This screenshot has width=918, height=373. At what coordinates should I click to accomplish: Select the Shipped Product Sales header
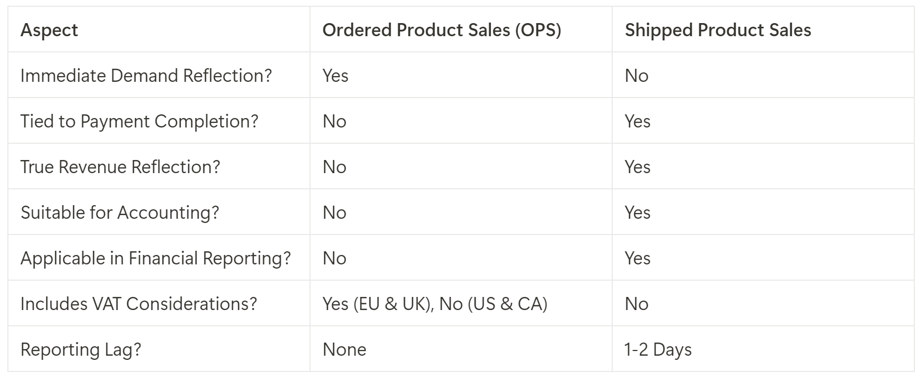[717, 30]
